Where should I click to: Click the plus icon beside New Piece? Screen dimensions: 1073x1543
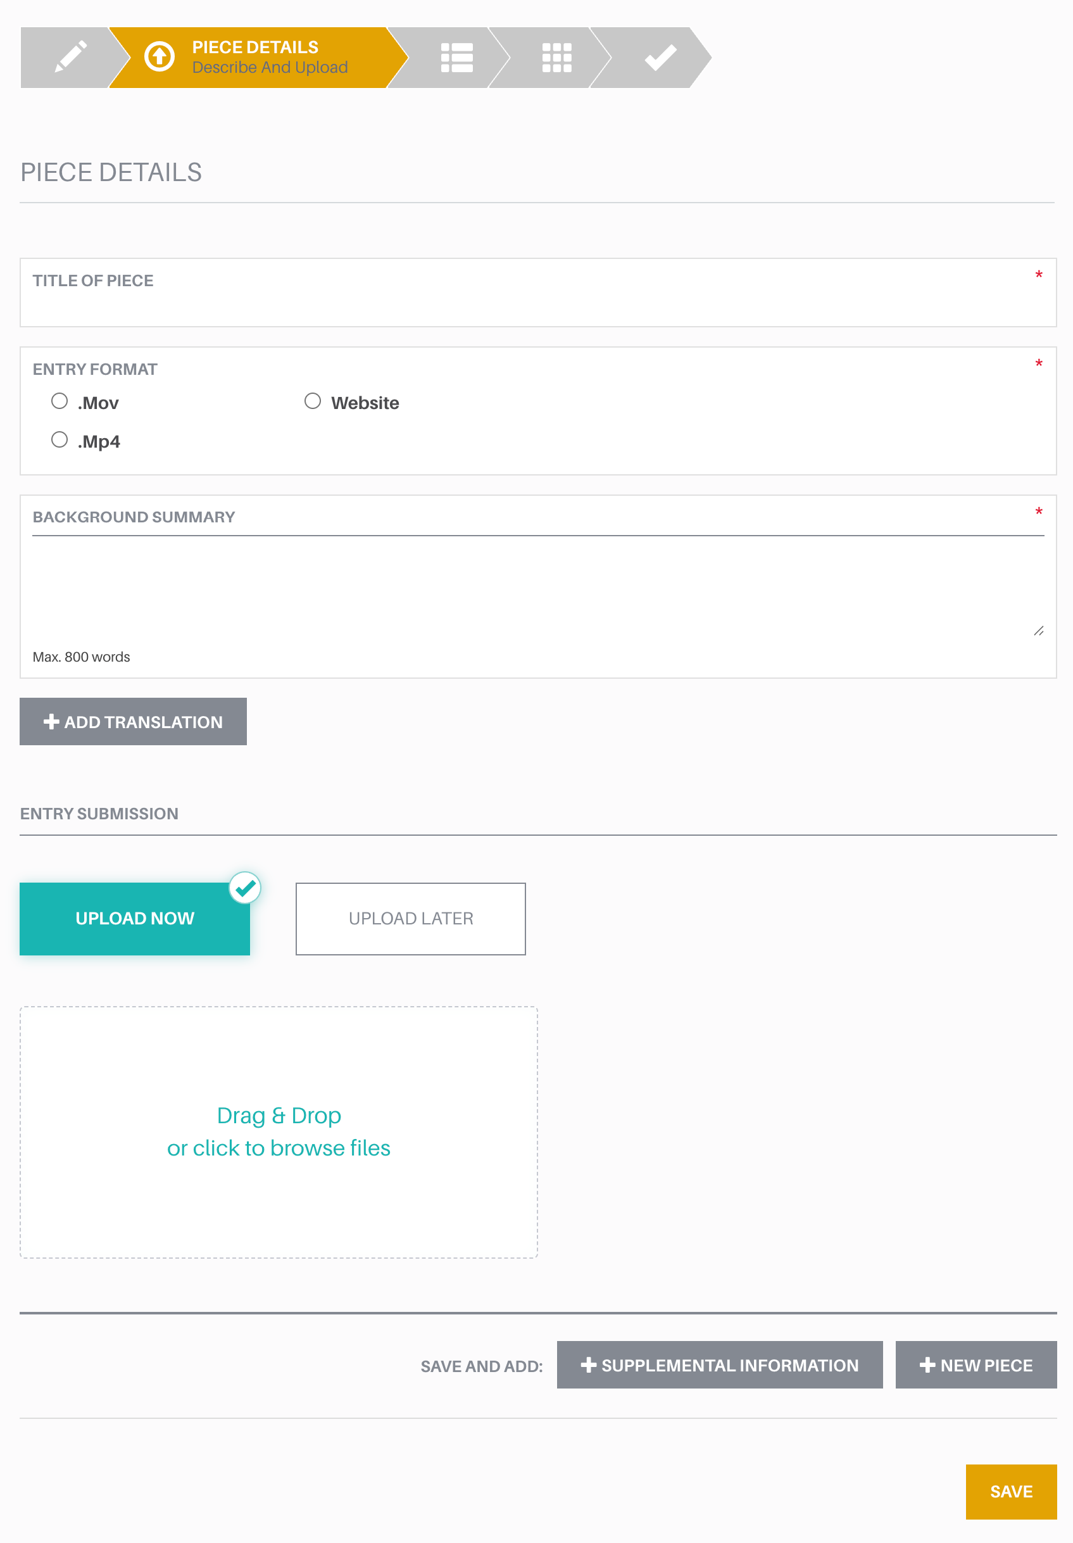(x=927, y=1364)
